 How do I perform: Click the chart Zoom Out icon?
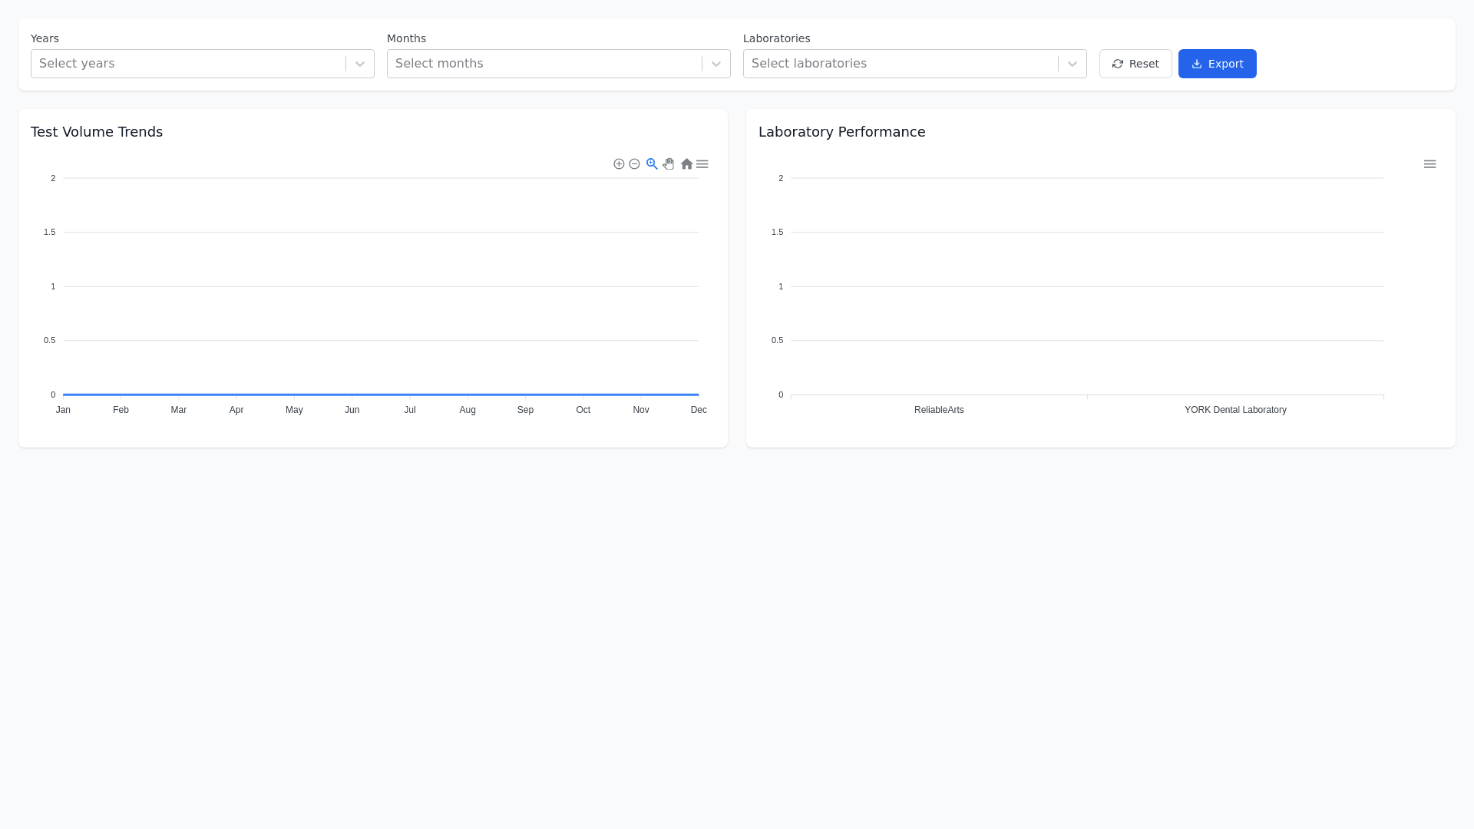pyautogui.click(x=634, y=164)
